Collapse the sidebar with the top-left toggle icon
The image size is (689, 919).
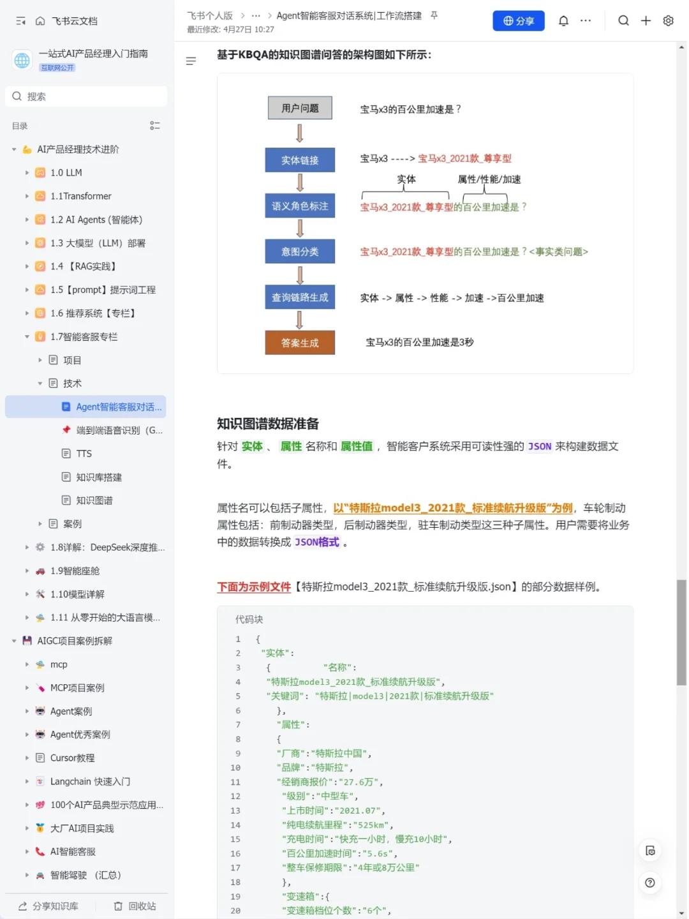(20, 21)
